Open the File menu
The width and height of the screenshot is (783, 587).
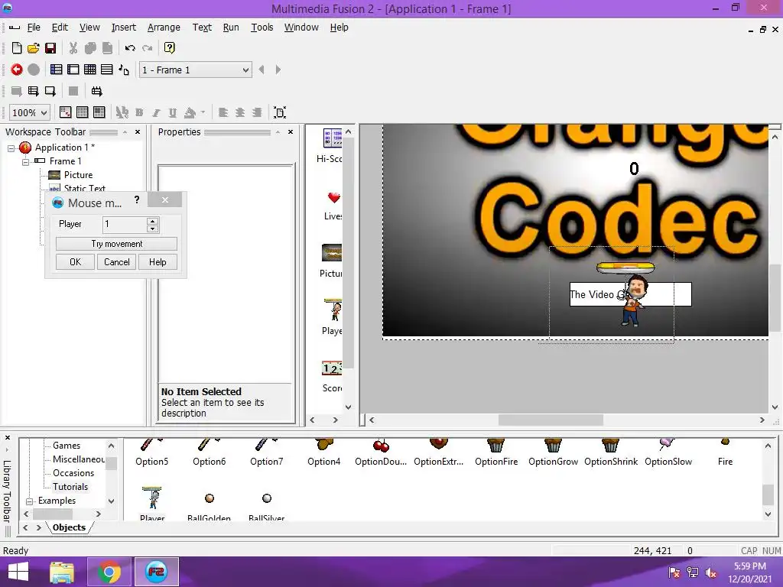tap(34, 28)
